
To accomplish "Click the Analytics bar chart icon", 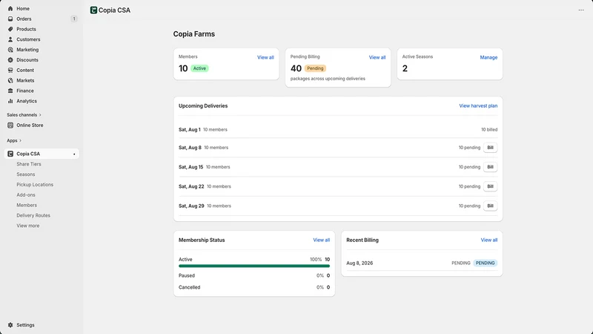I will [10, 101].
